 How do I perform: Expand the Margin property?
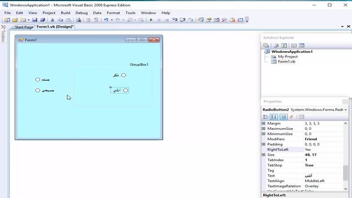click(263, 123)
